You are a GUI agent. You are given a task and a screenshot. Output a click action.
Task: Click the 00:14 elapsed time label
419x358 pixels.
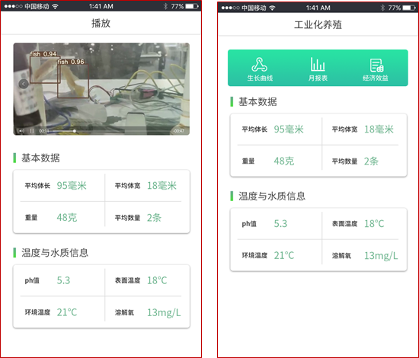click(44, 131)
